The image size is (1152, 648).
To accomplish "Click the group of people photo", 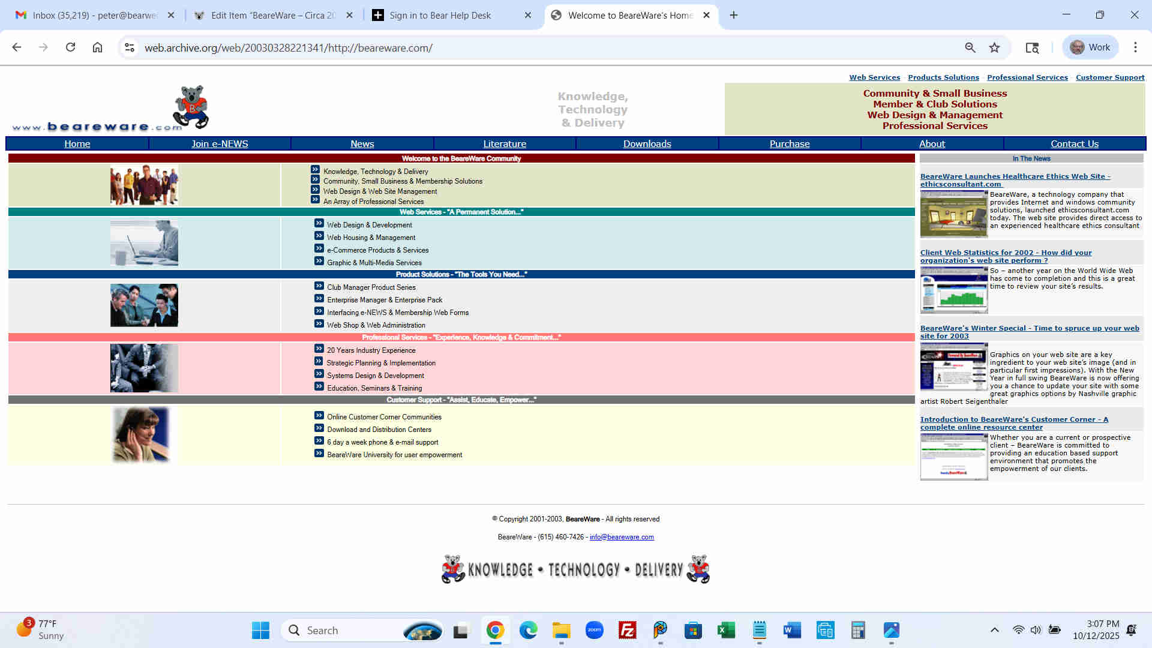I will (x=144, y=185).
